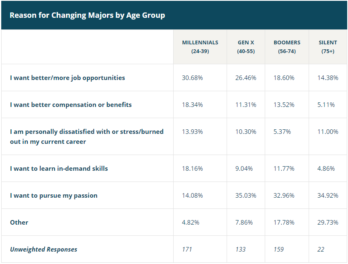Select the 'personally dissatisfied with or stress/burned out' row label
This screenshot has width=348, height=264.
tap(87, 136)
